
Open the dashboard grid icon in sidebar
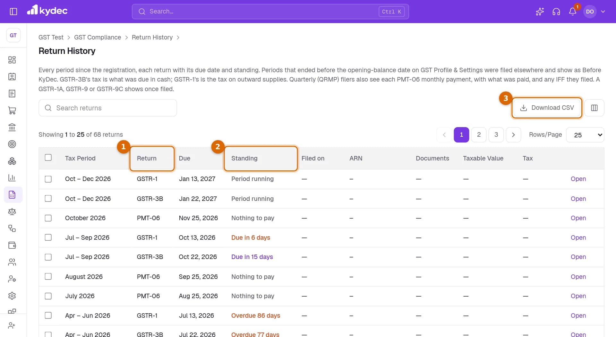click(12, 60)
